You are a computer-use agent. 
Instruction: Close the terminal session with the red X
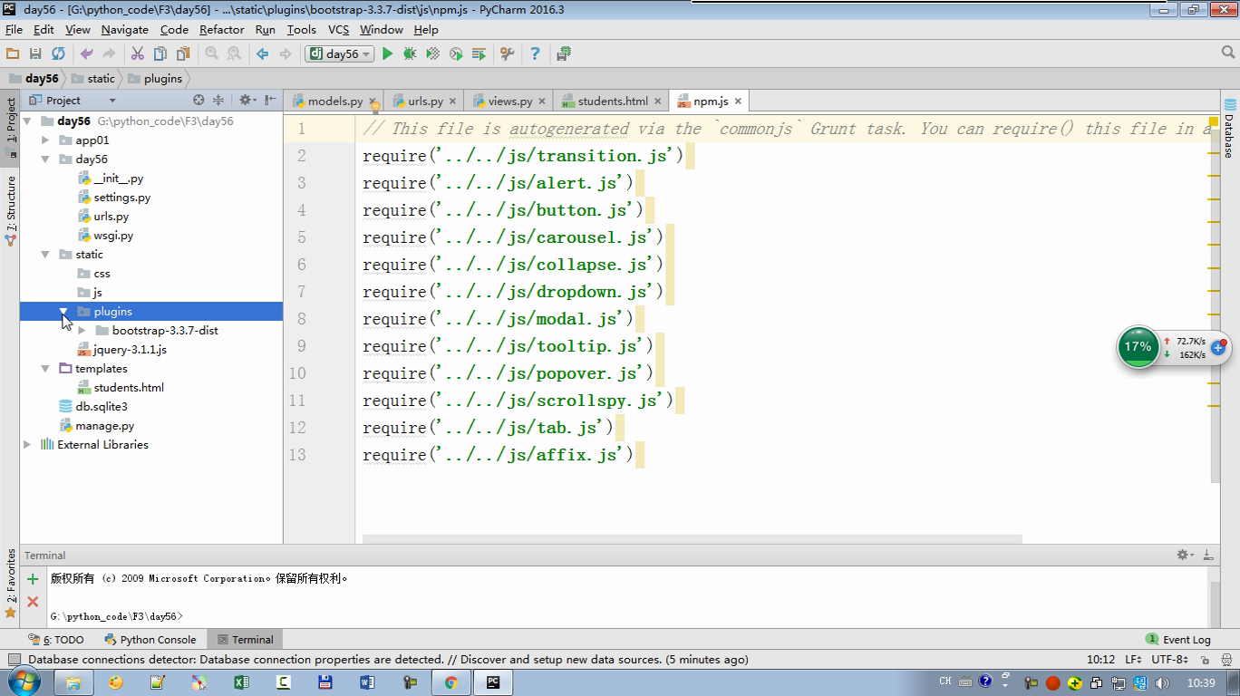pos(33,601)
